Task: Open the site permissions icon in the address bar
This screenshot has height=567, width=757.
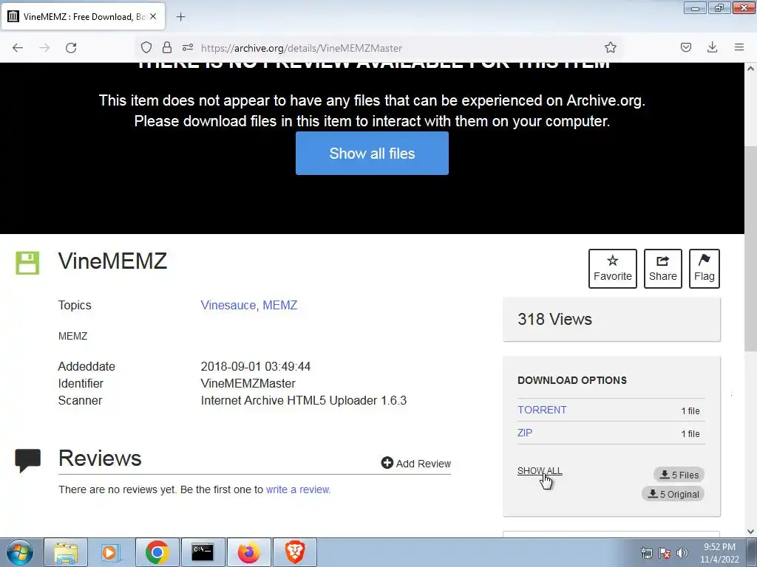Action: (x=188, y=47)
